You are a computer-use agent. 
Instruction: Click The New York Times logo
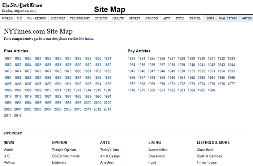(22, 5)
